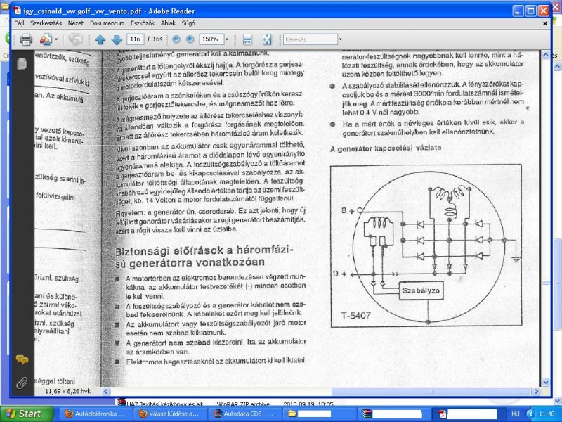Image resolution: width=562 pixels, height=422 pixels.
Task: Click the HU language indicator in tray
Action: [x=516, y=414]
